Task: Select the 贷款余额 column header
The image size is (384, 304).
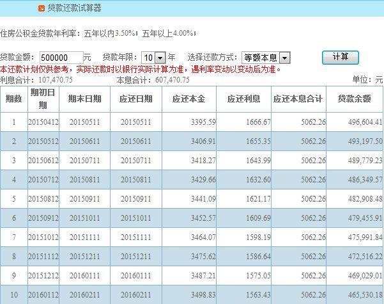Action: (x=355, y=99)
